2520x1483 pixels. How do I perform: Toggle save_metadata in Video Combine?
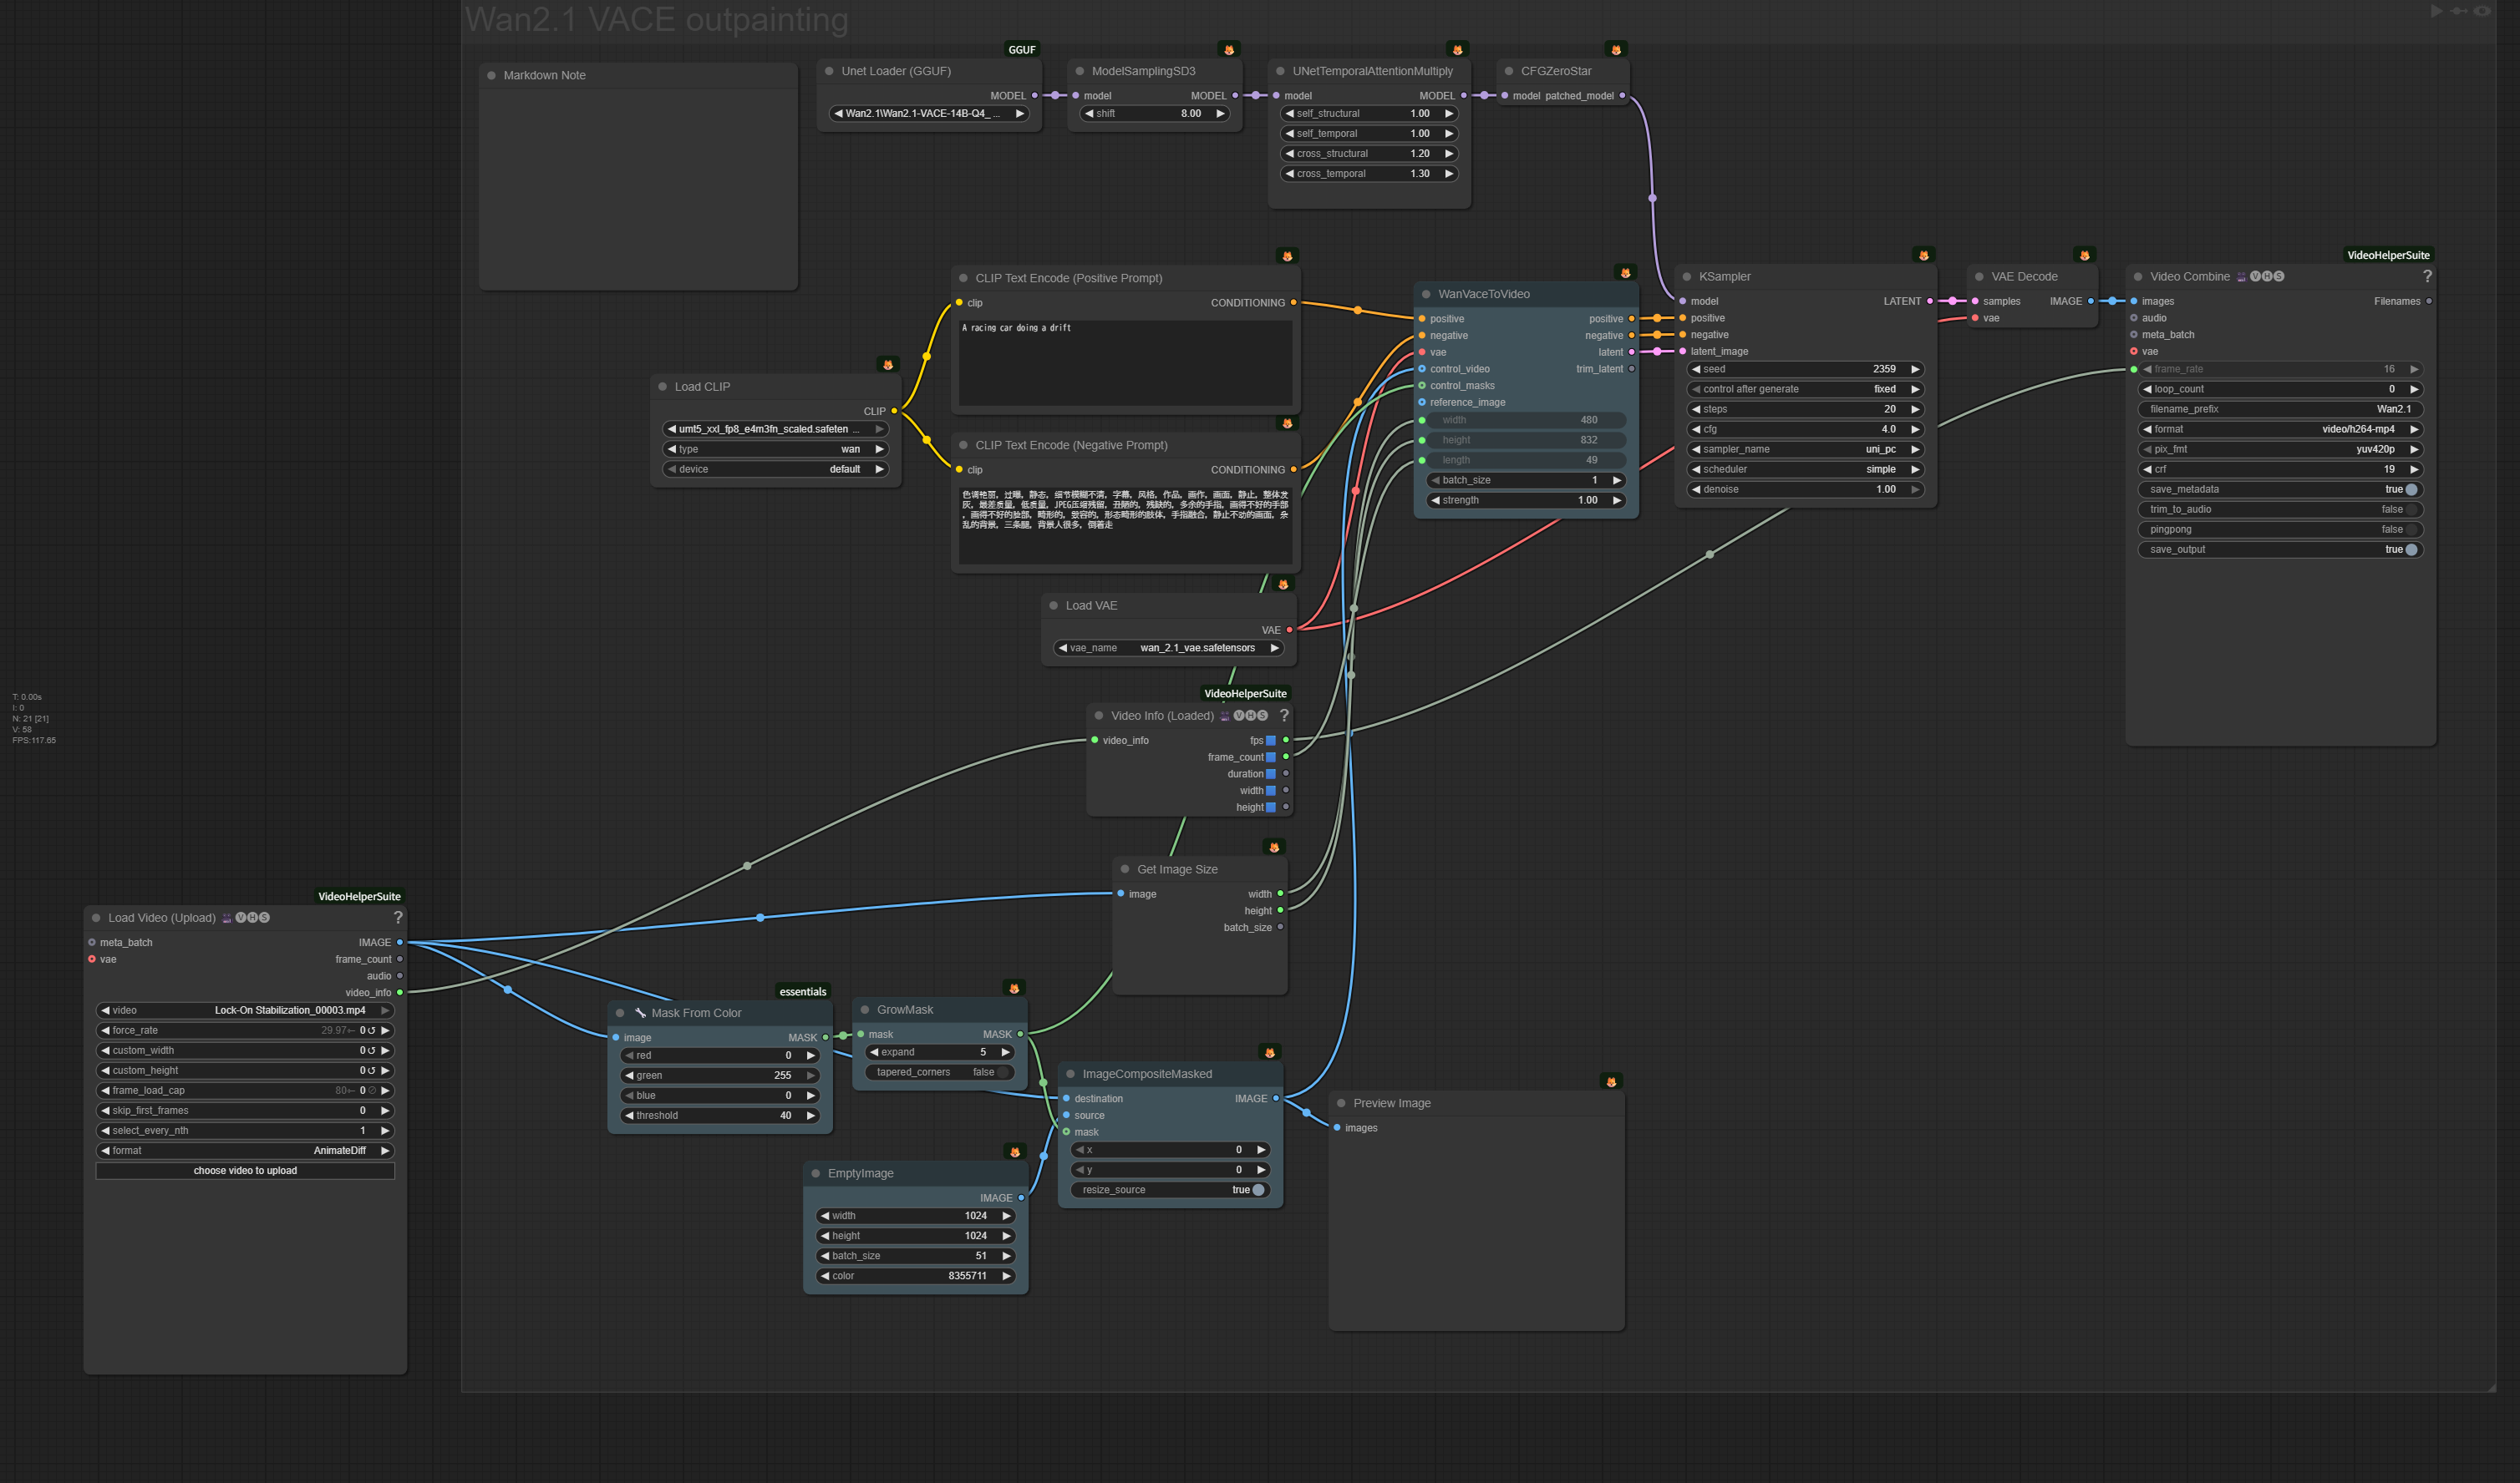coord(2411,489)
